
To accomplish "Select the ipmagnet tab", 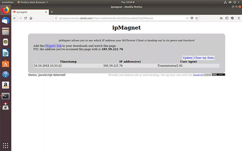I will pos(30,12).
